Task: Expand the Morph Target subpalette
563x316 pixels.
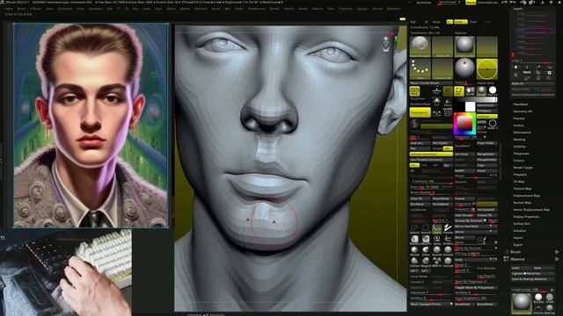Action: tap(523, 168)
